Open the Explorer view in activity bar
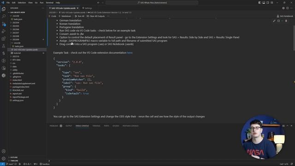The width and height of the screenshot is (295, 166). pos(4,9)
